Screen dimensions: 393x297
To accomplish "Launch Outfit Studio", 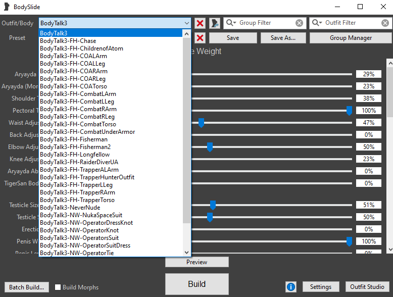I will 367,287.
